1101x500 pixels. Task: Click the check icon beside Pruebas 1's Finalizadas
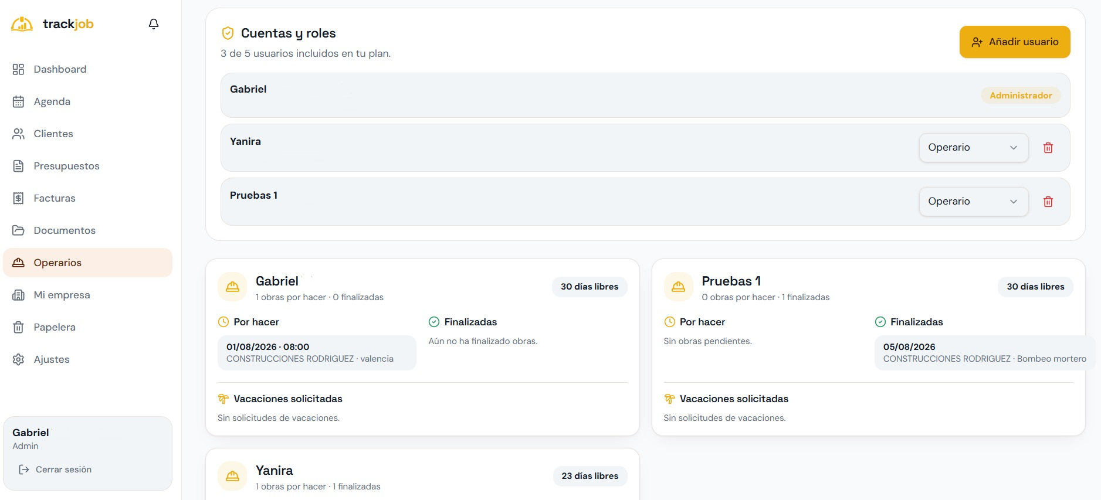[x=880, y=322]
